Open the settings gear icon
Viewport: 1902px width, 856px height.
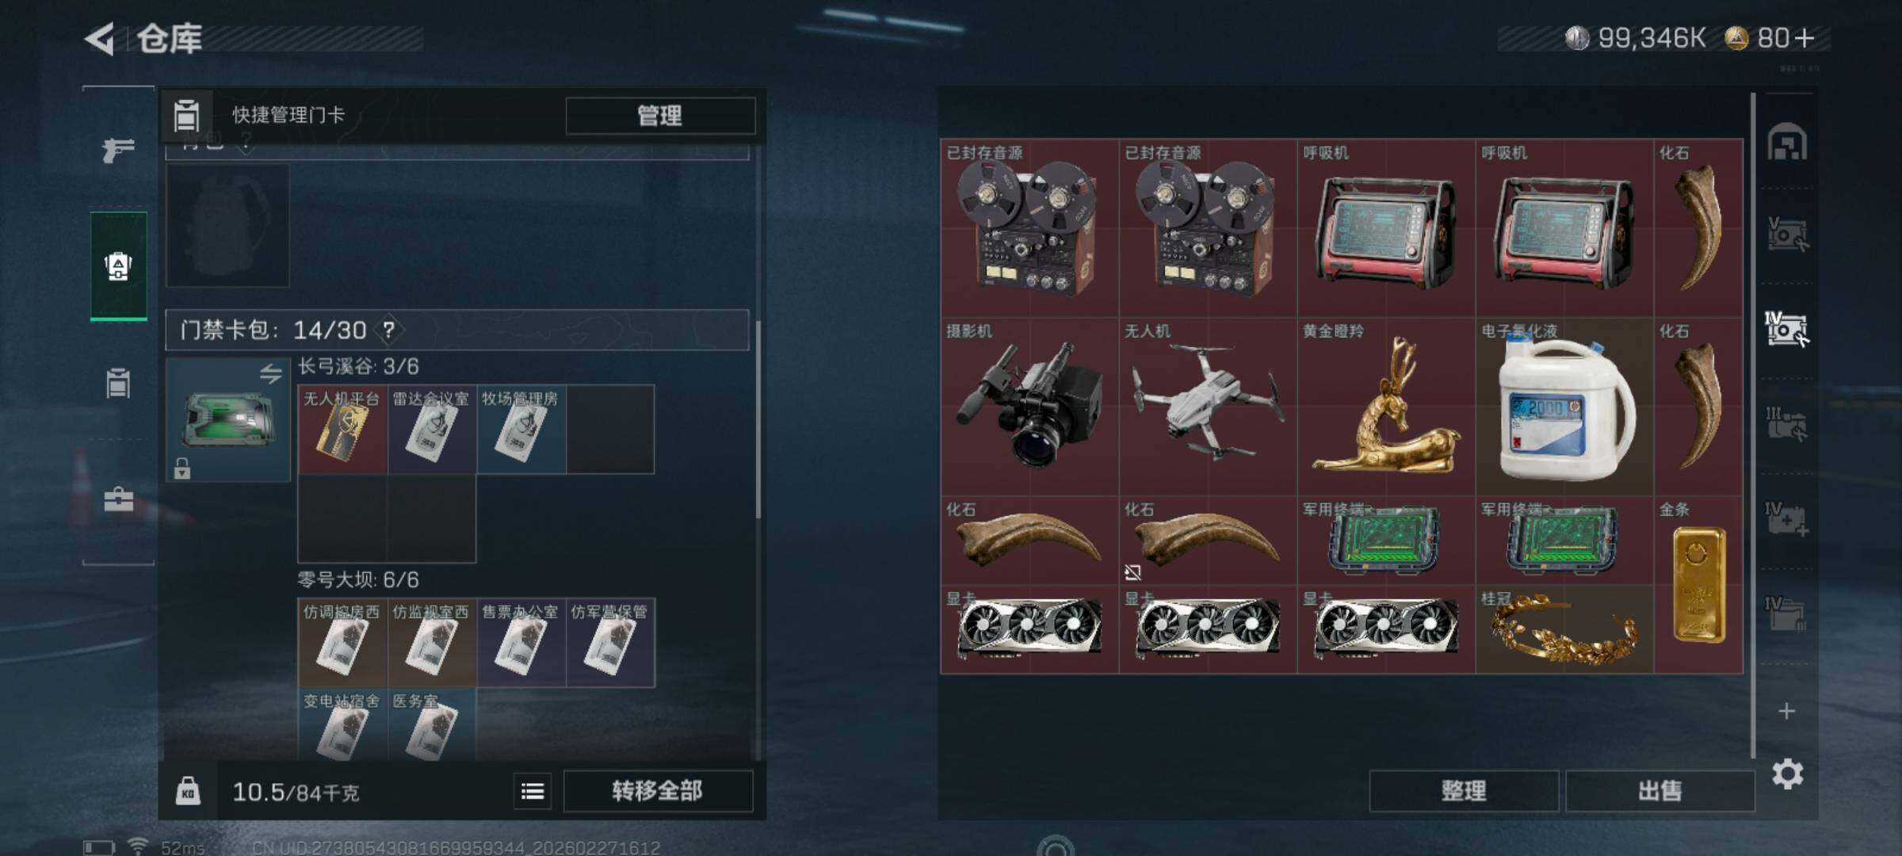(x=1787, y=774)
